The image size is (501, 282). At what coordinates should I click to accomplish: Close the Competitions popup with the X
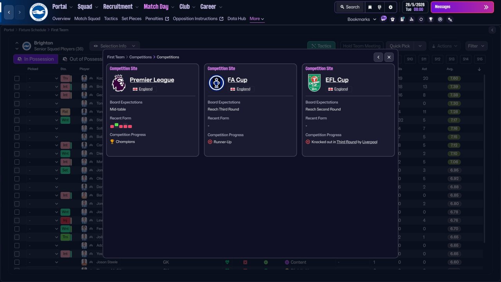pos(389,57)
